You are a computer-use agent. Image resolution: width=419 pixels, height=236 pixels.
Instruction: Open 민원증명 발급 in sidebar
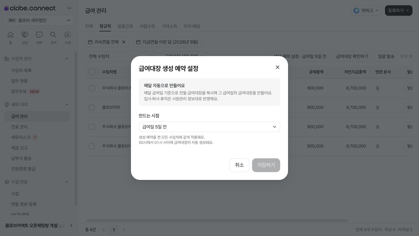pos(37,169)
